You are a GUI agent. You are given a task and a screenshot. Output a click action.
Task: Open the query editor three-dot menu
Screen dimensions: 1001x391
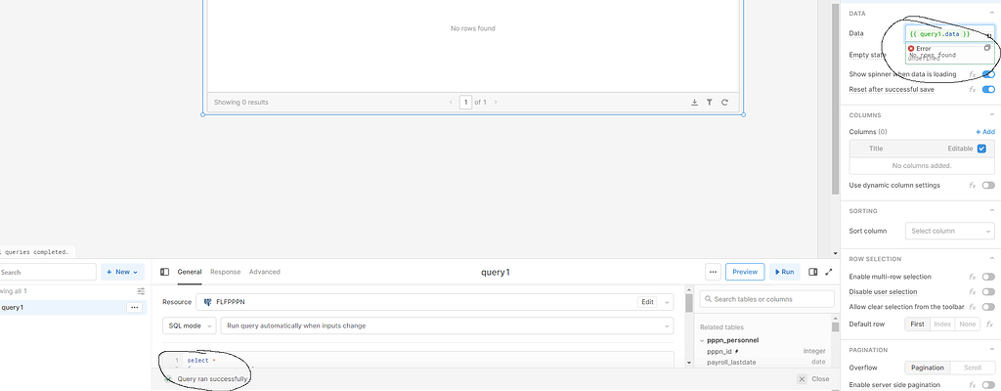713,272
